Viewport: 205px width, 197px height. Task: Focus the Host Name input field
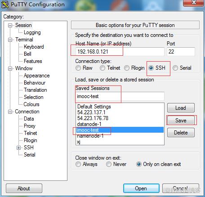point(120,52)
